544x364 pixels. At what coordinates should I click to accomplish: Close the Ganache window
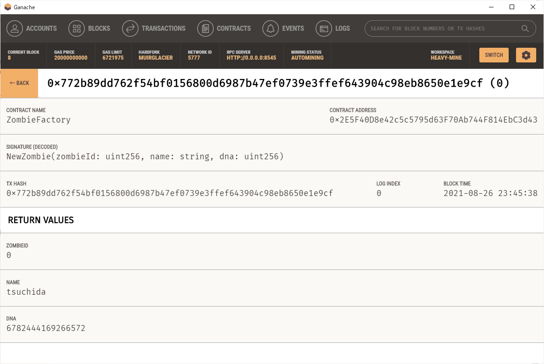pos(533,7)
